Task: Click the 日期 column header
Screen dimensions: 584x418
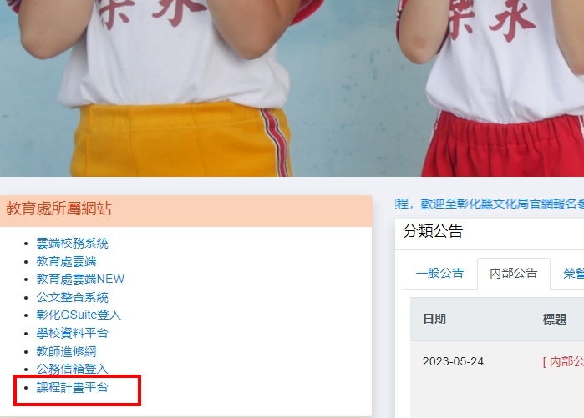Action: click(434, 319)
